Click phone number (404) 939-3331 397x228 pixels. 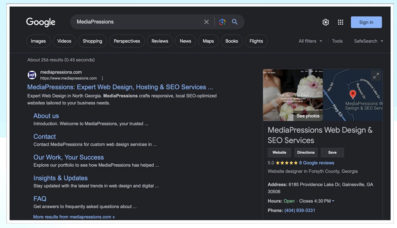click(x=300, y=210)
